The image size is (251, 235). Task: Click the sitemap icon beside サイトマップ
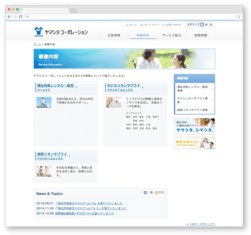click(142, 25)
